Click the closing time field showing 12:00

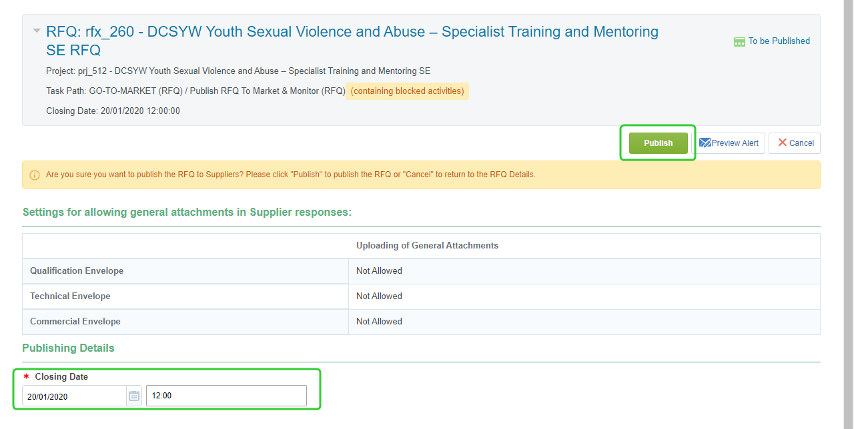[226, 396]
